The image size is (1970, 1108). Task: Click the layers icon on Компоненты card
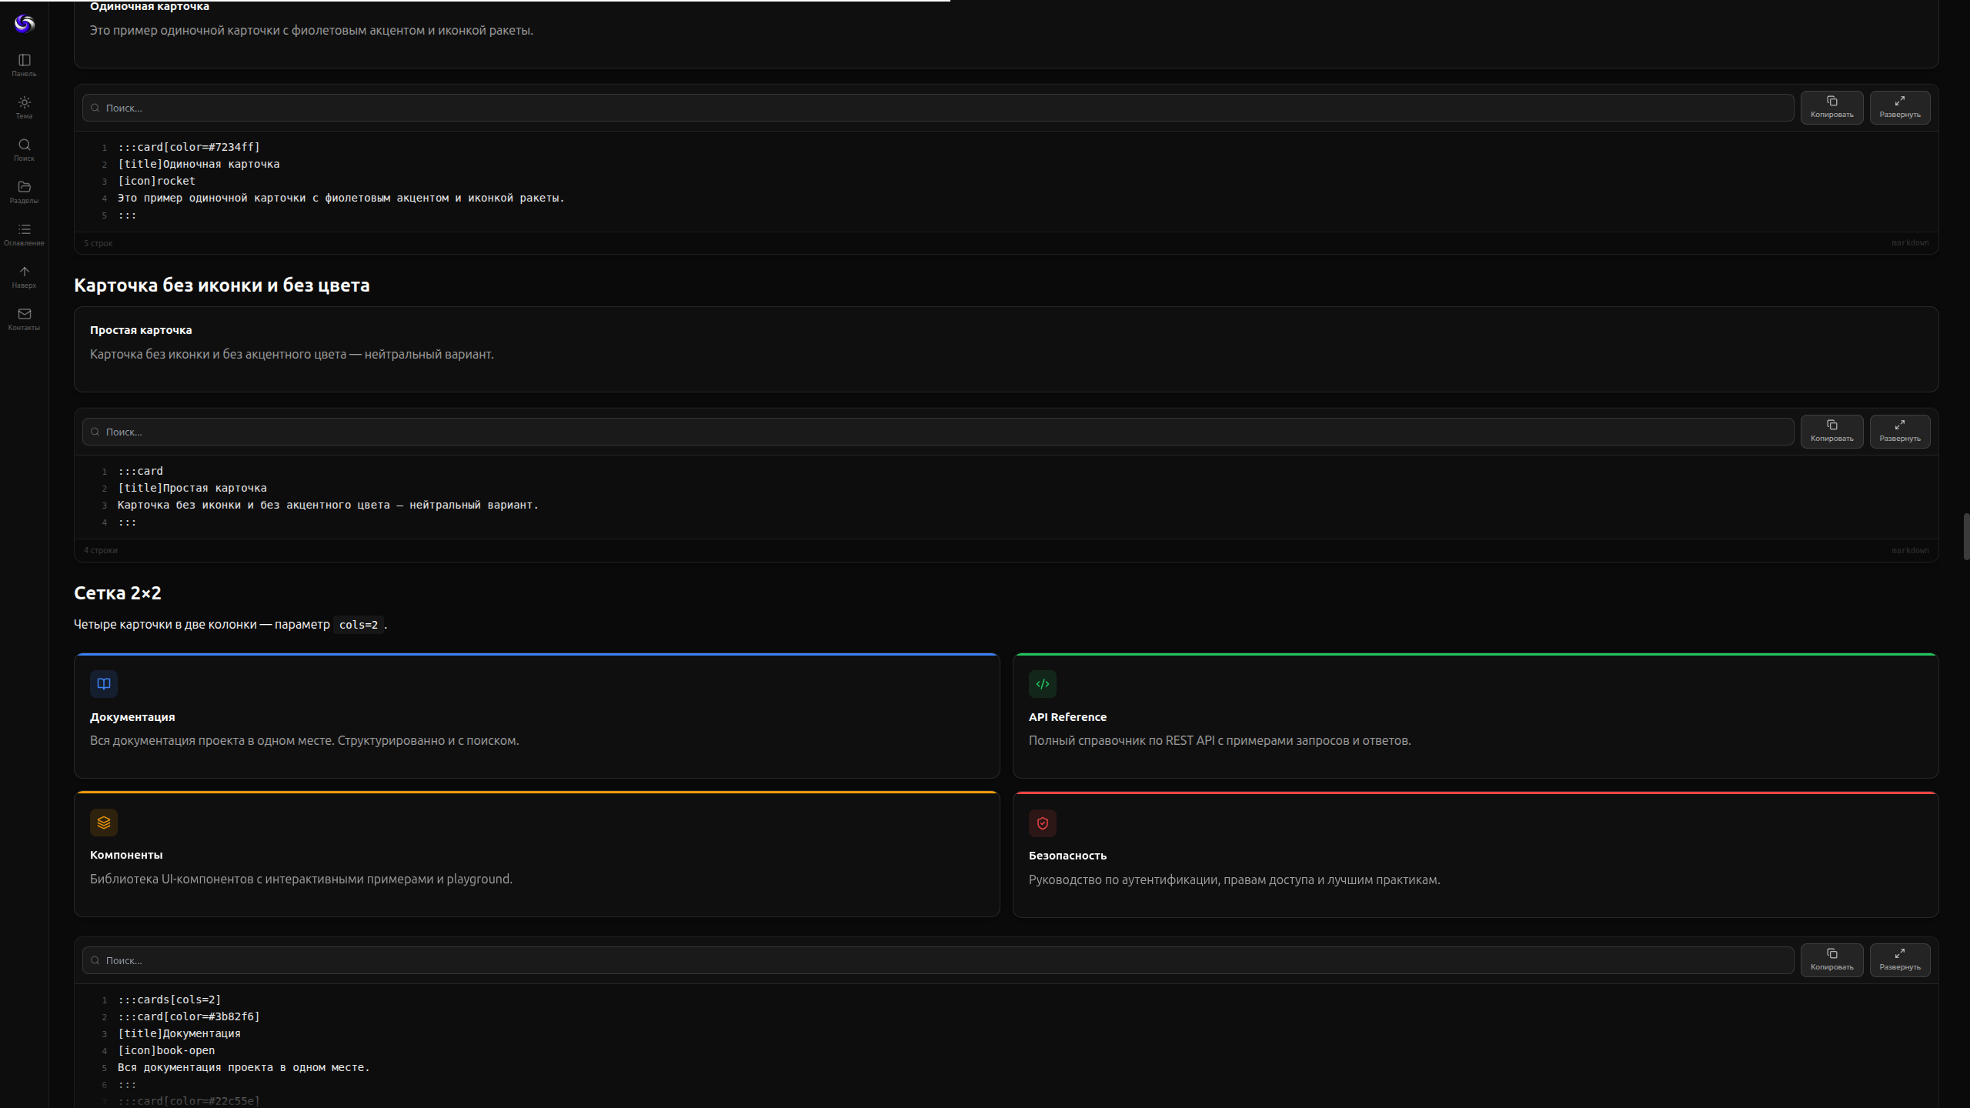point(103,822)
